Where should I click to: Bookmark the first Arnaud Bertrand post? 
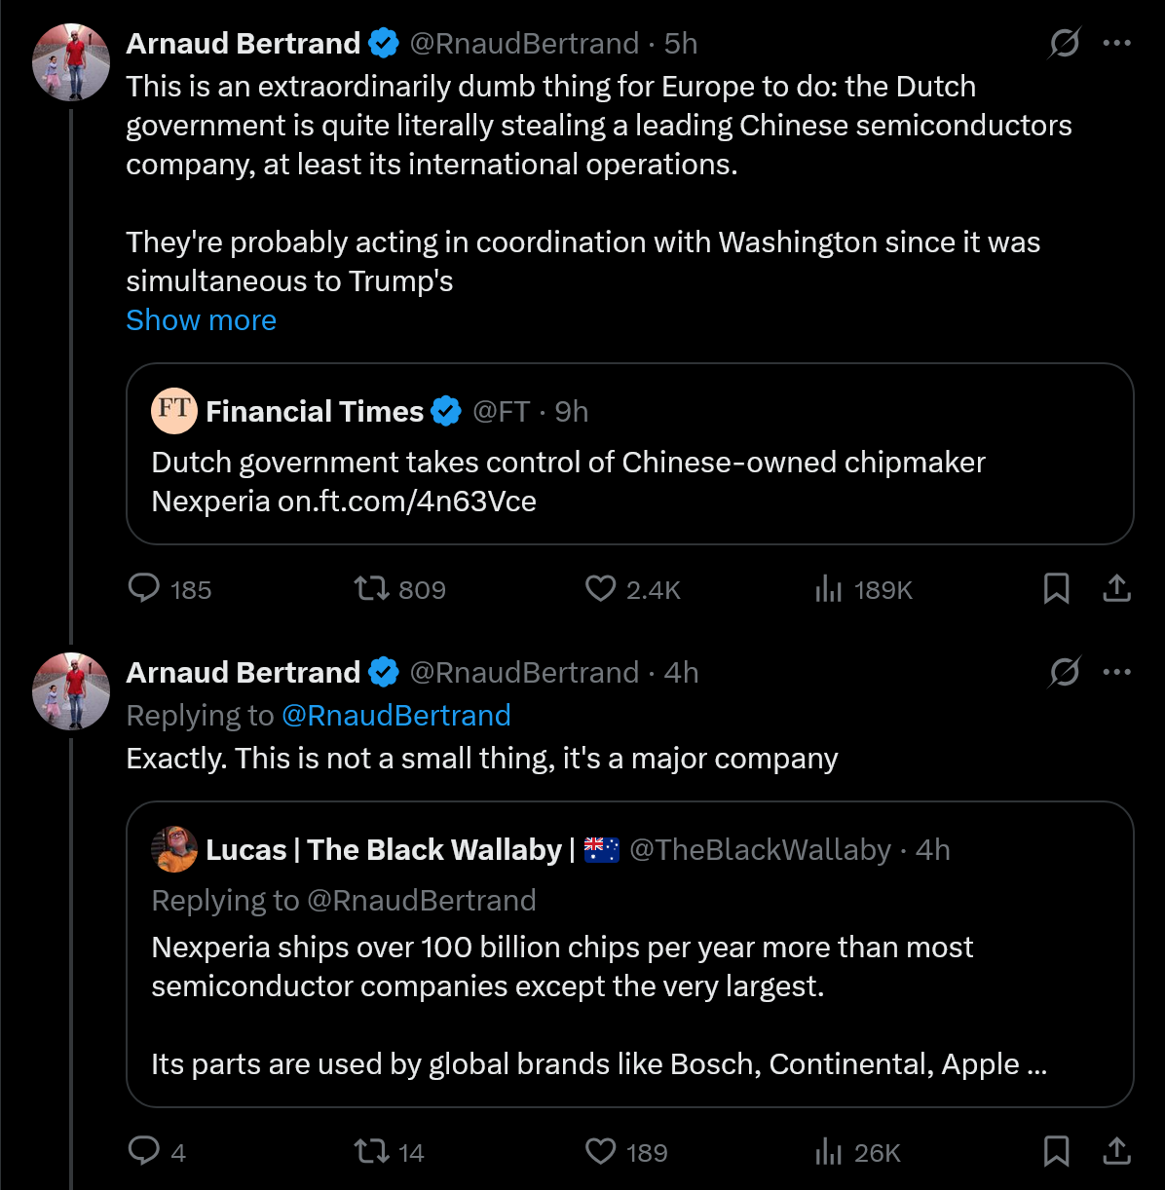click(1056, 588)
